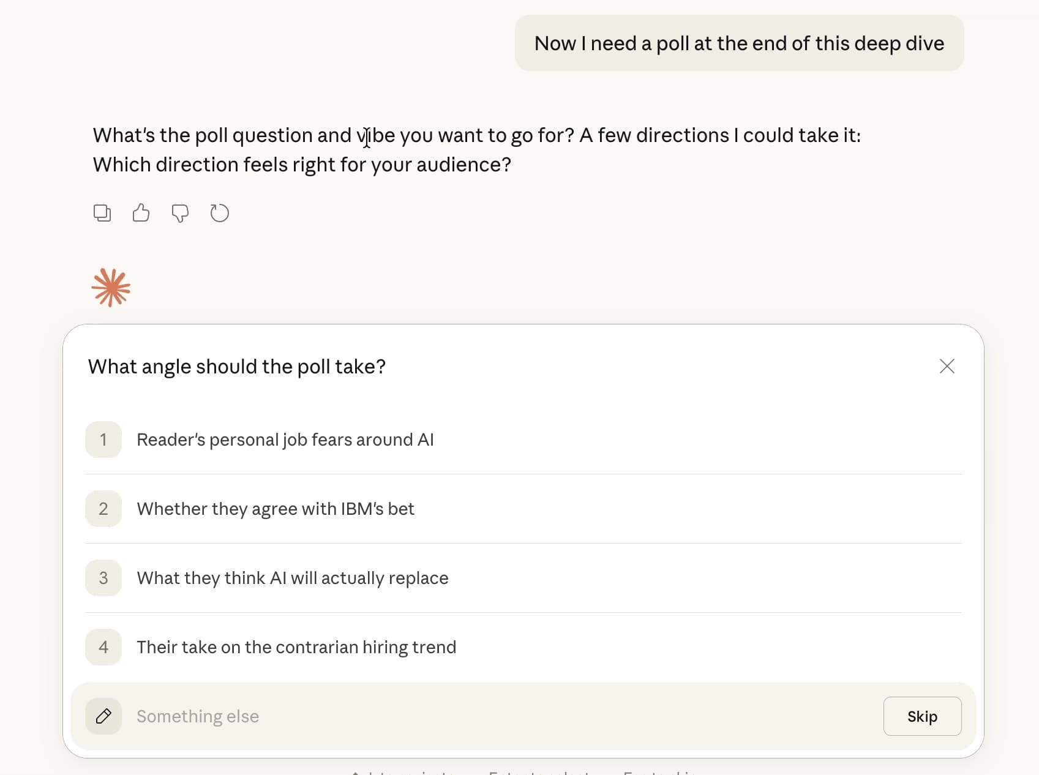Image resolution: width=1039 pixels, height=775 pixels.
Task: Copy the assistant's response
Action: pyautogui.click(x=102, y=213)
